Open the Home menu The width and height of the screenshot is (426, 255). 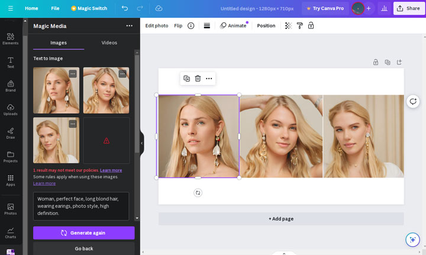pyautogui.click(x=31, y=8)
